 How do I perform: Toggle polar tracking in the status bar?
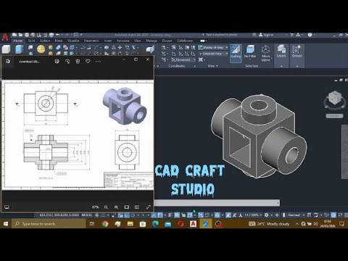133,215
